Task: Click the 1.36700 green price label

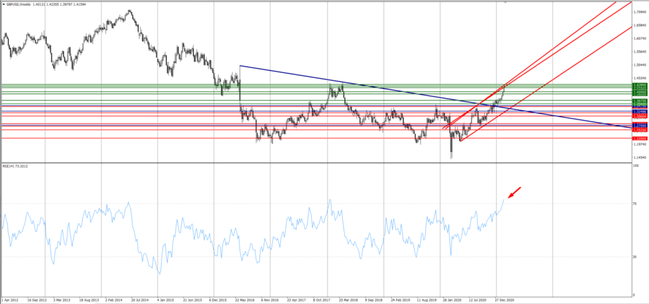Action: coord(640,100)
